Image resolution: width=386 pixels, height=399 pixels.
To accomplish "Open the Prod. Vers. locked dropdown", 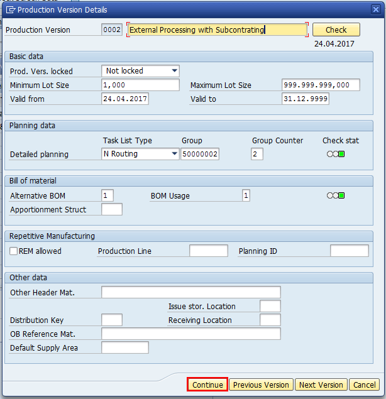I will click(174, 71).
